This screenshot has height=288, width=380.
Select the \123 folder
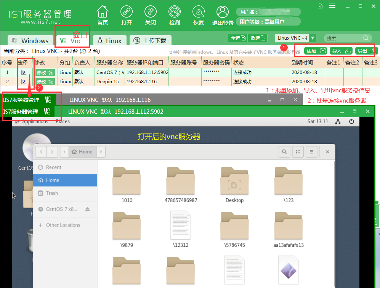click(289, 185)
